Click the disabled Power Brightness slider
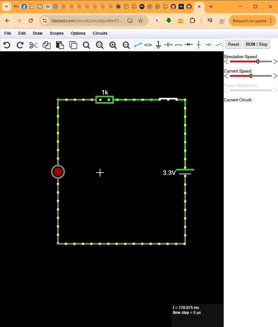278x327 pixels. point(251,90)
